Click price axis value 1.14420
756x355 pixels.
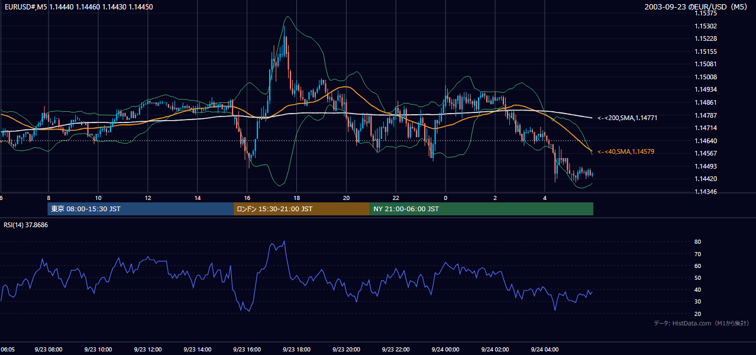coord(705,179)
